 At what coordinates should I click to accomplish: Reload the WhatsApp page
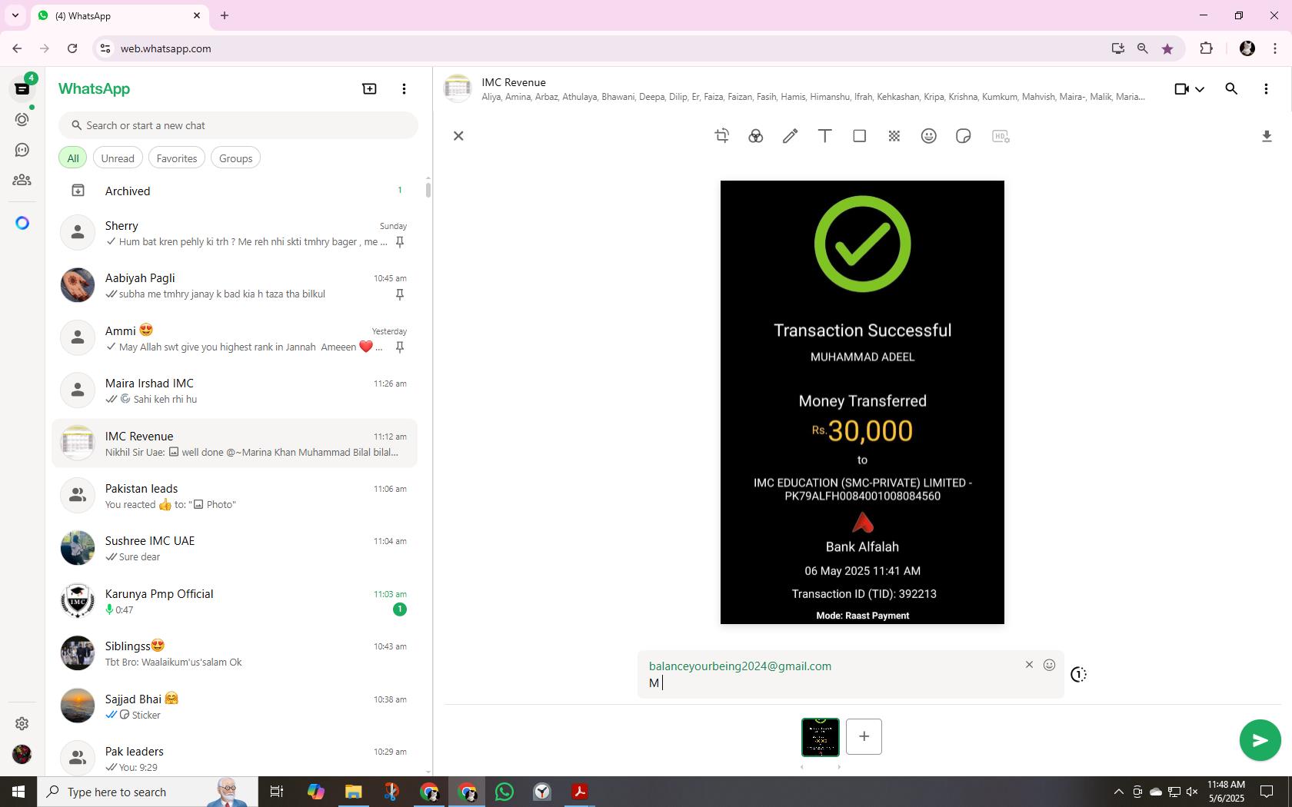(72, 48)
